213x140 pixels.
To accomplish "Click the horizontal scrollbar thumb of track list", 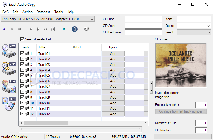I will coord(46,123).
